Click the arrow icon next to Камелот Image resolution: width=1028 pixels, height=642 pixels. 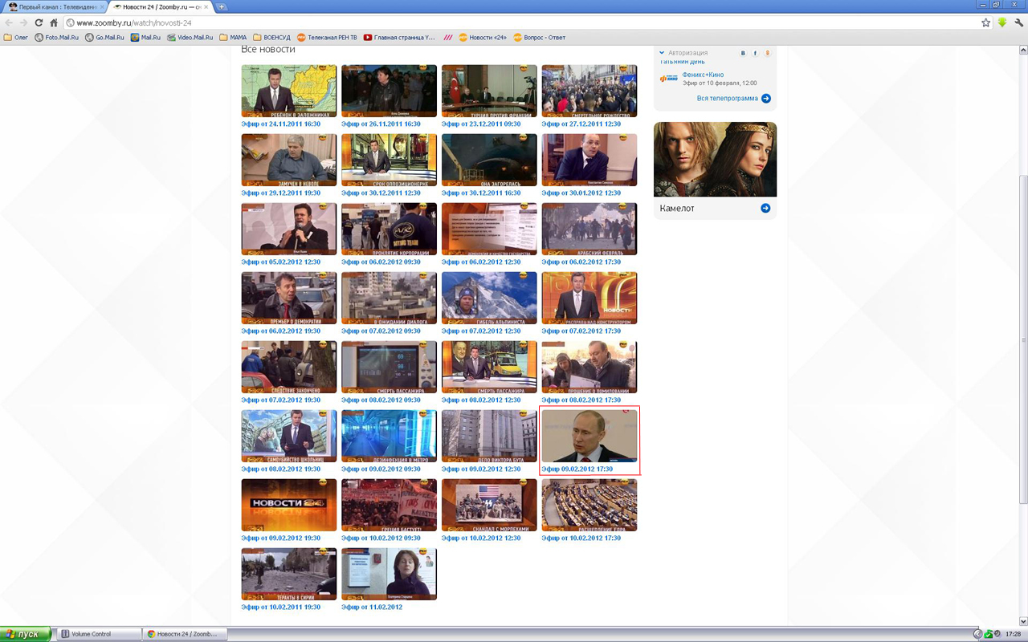(765, 209)
